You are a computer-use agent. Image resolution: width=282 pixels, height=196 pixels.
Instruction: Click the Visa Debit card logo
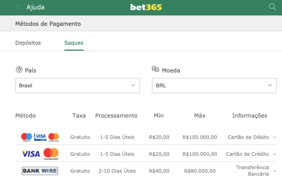tap(40, 137)
